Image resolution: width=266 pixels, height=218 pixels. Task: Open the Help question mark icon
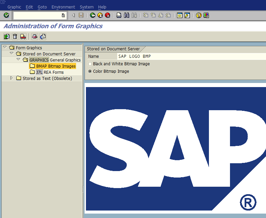coord(199,15)
